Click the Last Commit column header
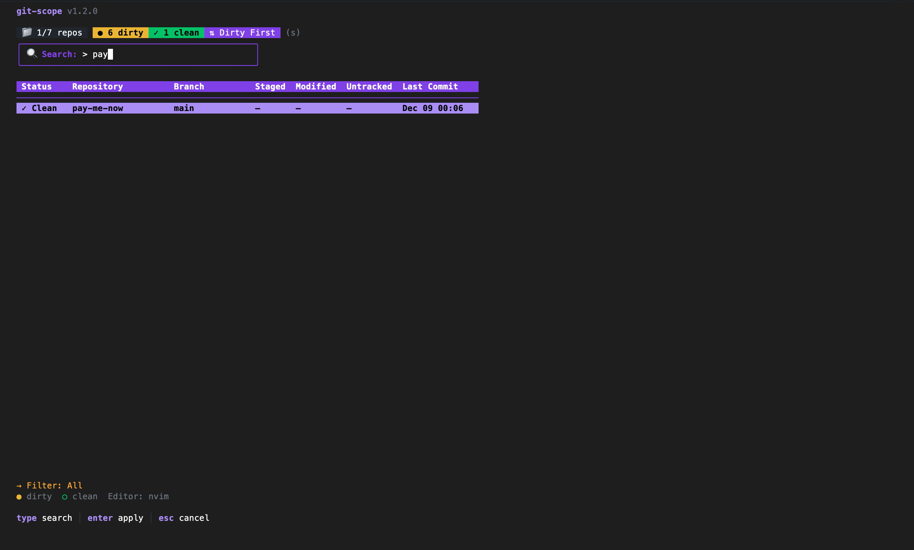 click(x=430, y=86)
